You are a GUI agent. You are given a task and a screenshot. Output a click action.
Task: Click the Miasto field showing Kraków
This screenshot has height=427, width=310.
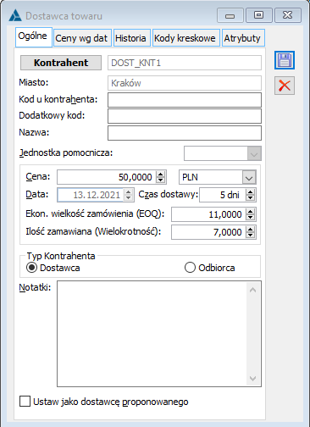point(185,83)
